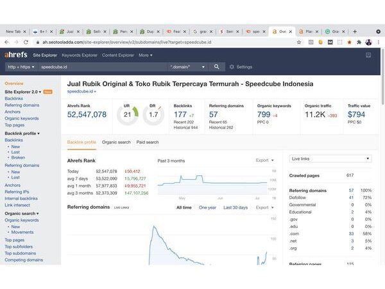Screen dimensions: 385x289
Task: Open the *.domain/* mode dropdown
Action: pyautogui.click(x=187, y=67)
